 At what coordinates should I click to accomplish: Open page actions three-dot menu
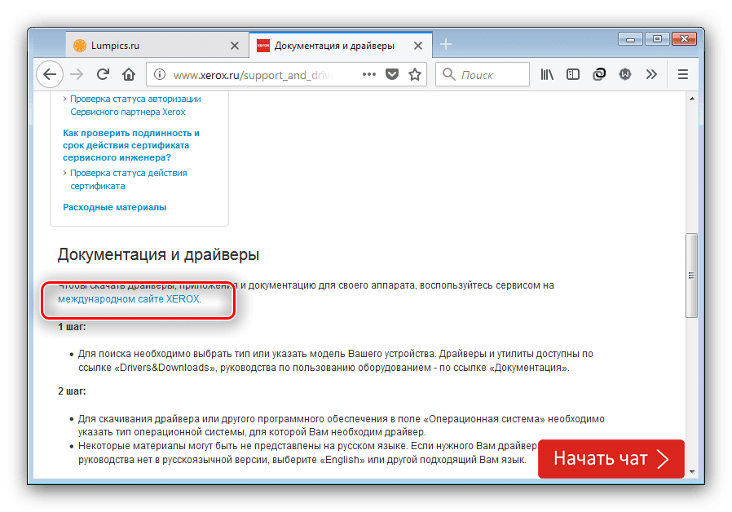click(368, 74)
